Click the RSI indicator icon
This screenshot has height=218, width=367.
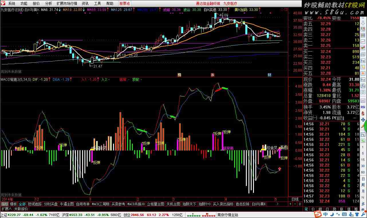click(x=363, y=107)
